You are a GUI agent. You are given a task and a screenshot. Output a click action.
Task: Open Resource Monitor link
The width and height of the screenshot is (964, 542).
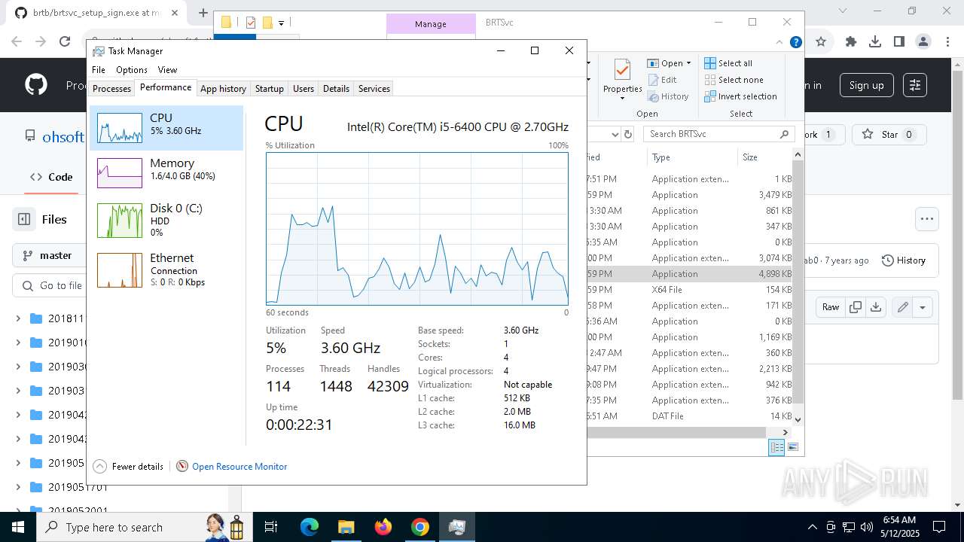pos(239,467)
